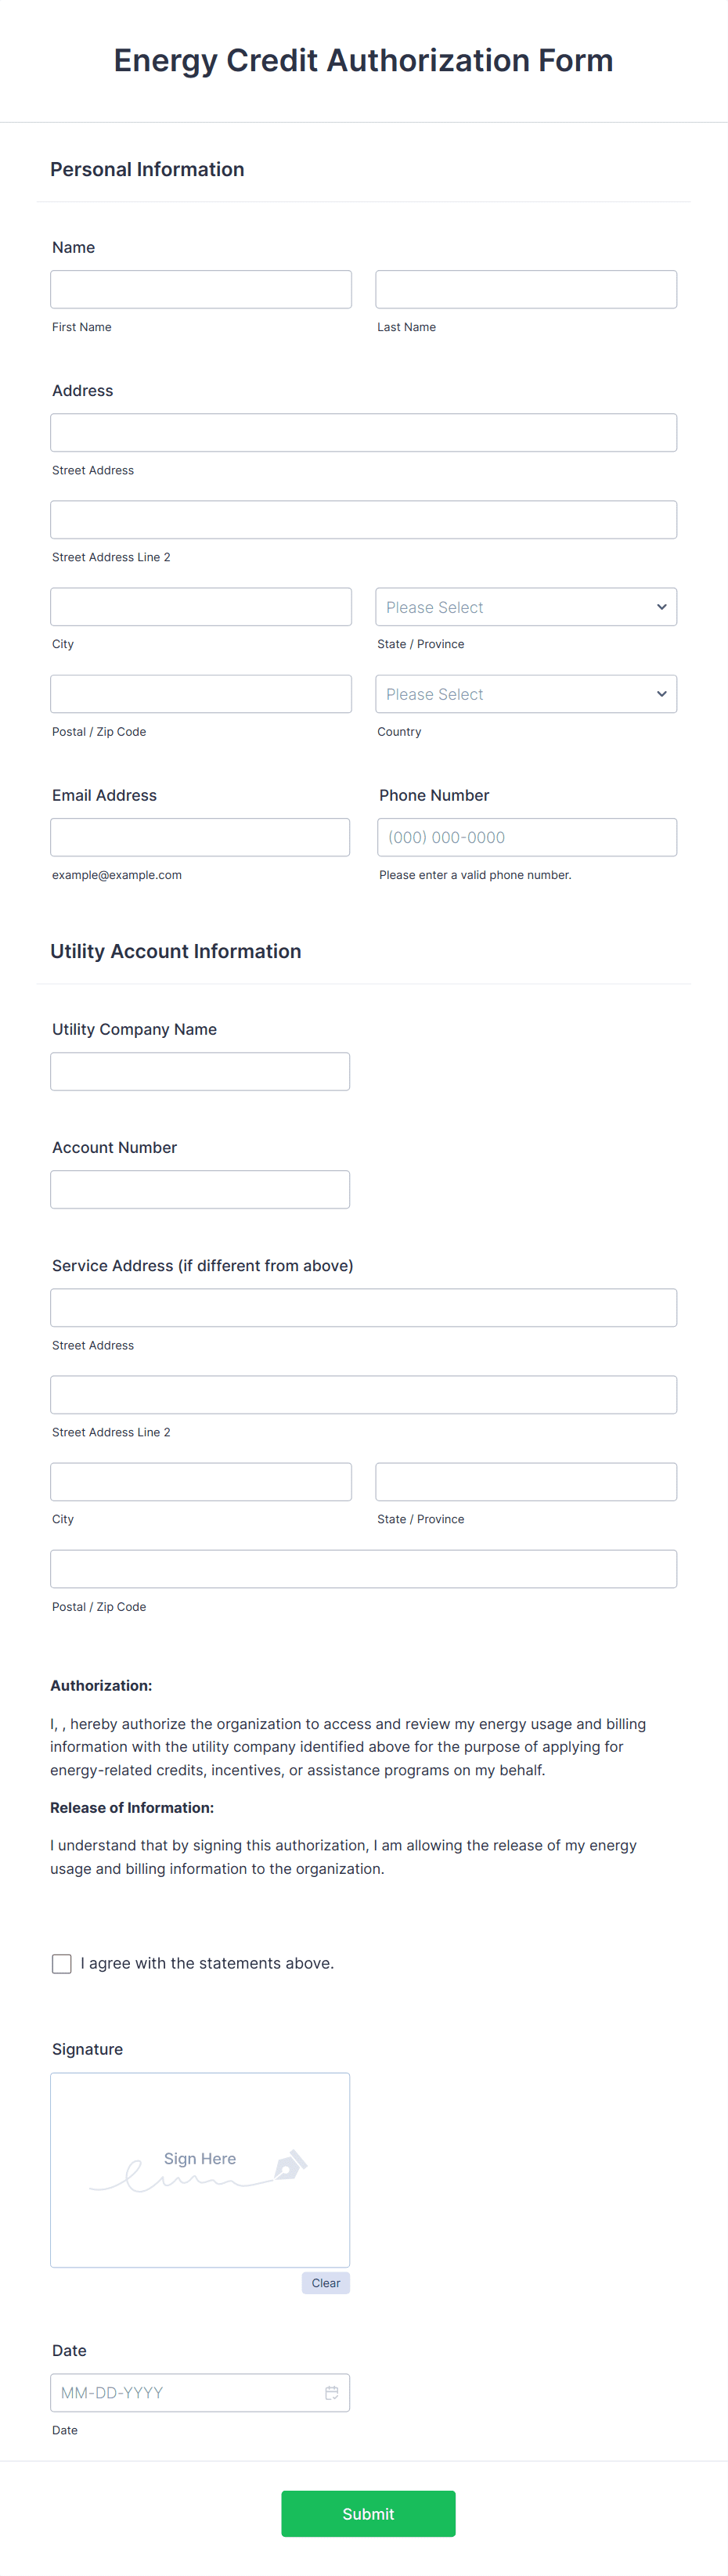Sign inside the Sign Here signature box
Viewport: 728px width, 2576px height.
tap(200, 2169)
